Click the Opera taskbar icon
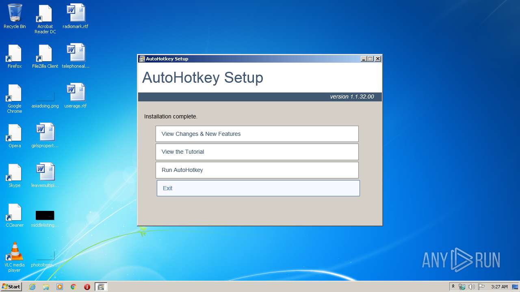The height and width of the screenshot is (292, 520). point(87,287)
